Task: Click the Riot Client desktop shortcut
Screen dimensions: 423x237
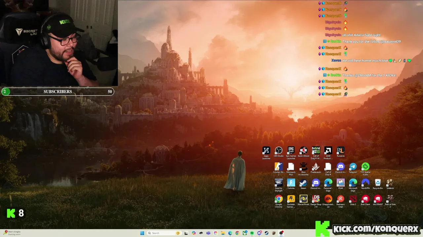Action: coord(365,200)
